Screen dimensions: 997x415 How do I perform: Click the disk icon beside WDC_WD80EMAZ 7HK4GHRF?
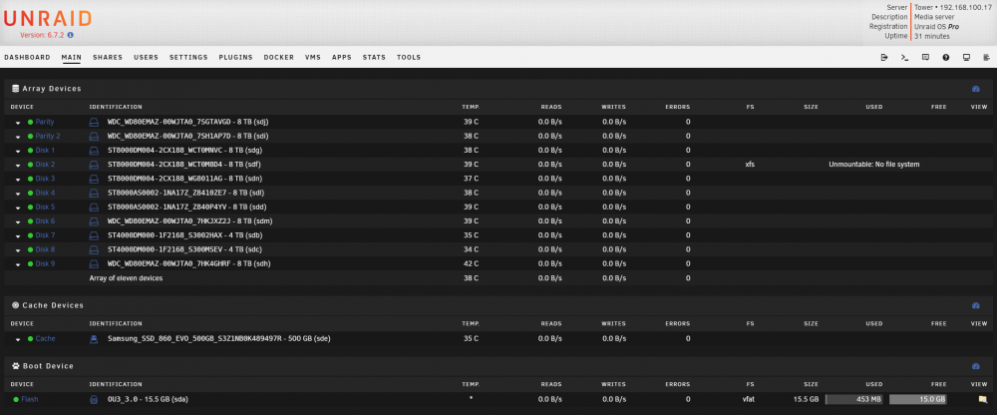(94, 263)
